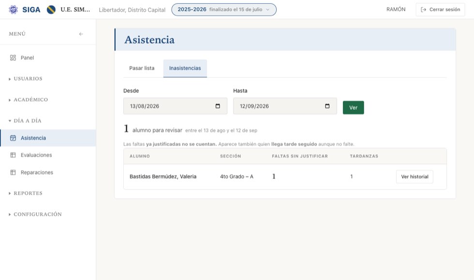
Task: Select the Inasistencias tab
Action: click(x=185, y=68)
